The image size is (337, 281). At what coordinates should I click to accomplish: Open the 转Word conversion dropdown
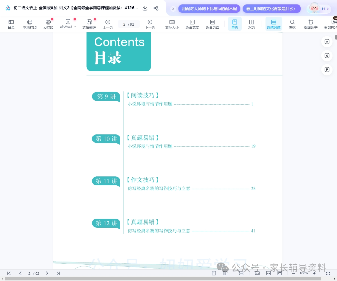(68, 24)
